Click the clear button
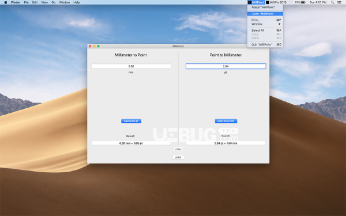Image resolution: width=346 pixels, height=216 pixels. [178, 149]
